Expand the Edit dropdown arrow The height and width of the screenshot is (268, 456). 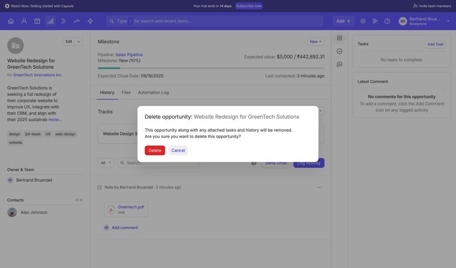[79, 42]
